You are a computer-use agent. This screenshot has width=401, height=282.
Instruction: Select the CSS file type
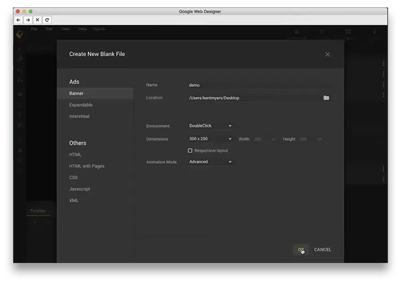point(73,177)
